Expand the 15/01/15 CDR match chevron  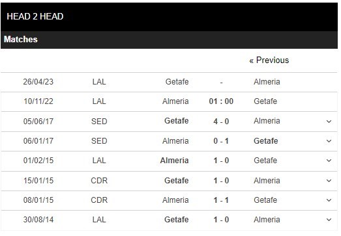(x=329, y=181)
